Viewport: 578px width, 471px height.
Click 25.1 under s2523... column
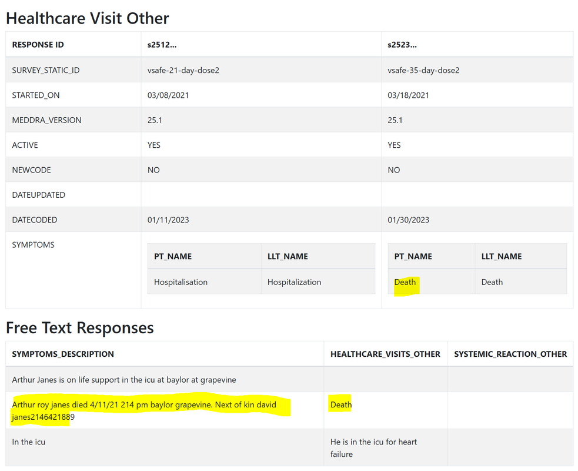395,120
